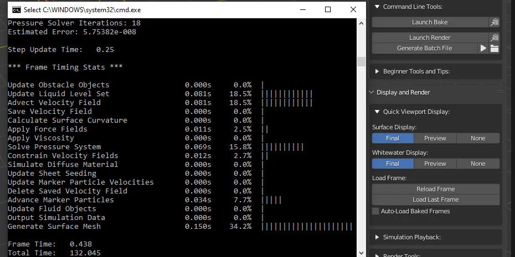The height and width of the screenshot is (257, 515).
Task: Open the folder icon next to Generate Batch File
Action: point(495,49)
